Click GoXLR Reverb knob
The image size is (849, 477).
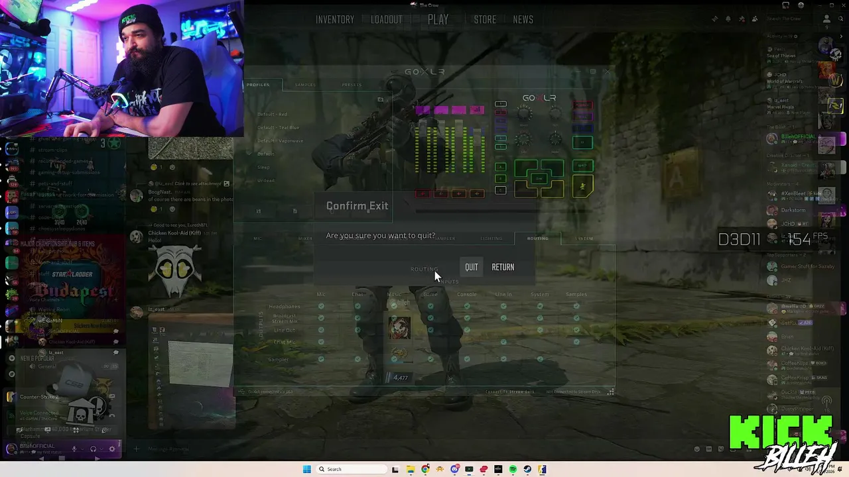(524, 115)
